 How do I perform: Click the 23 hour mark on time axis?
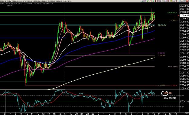(x=93, y=114)
